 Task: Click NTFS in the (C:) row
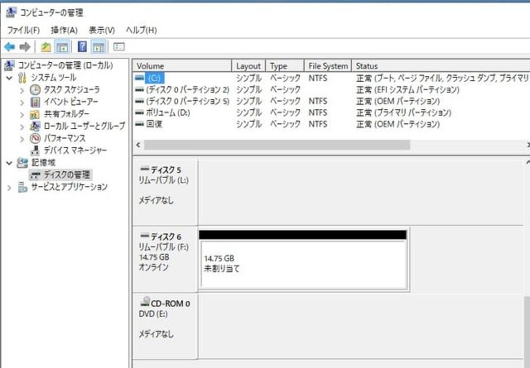pos(318,78)
